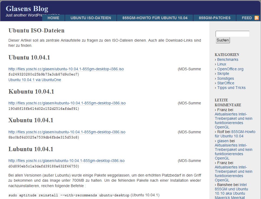Screen dimensions: 261x199
Task: Click the KATEGORIEN sidebar heading
Action: click(227, 55)
